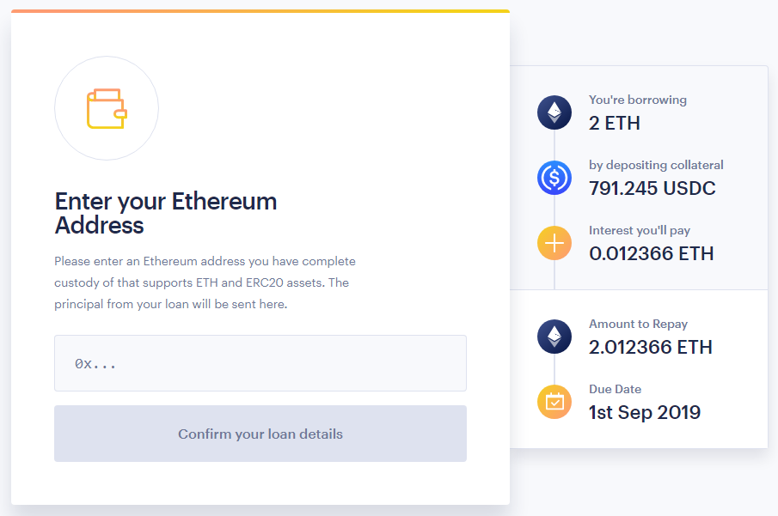Click the Ethereum icon beside Amount to Repay
778x516 pixels.
tap(554, 337)
